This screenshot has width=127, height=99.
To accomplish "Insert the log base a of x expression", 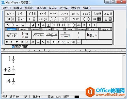I will coord(92,35).
